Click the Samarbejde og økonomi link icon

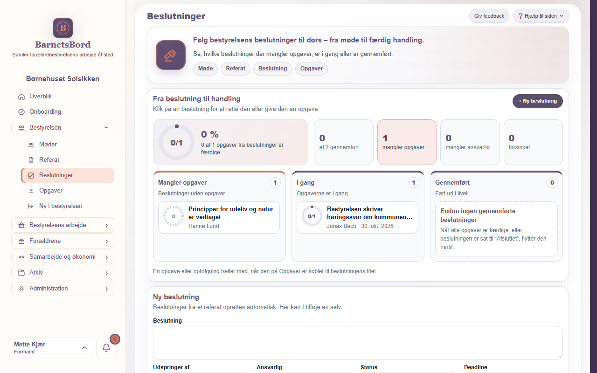coord(21,257)
